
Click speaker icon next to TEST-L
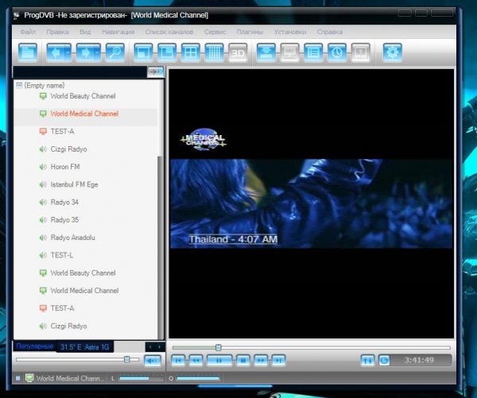click(x=43, y=255)
